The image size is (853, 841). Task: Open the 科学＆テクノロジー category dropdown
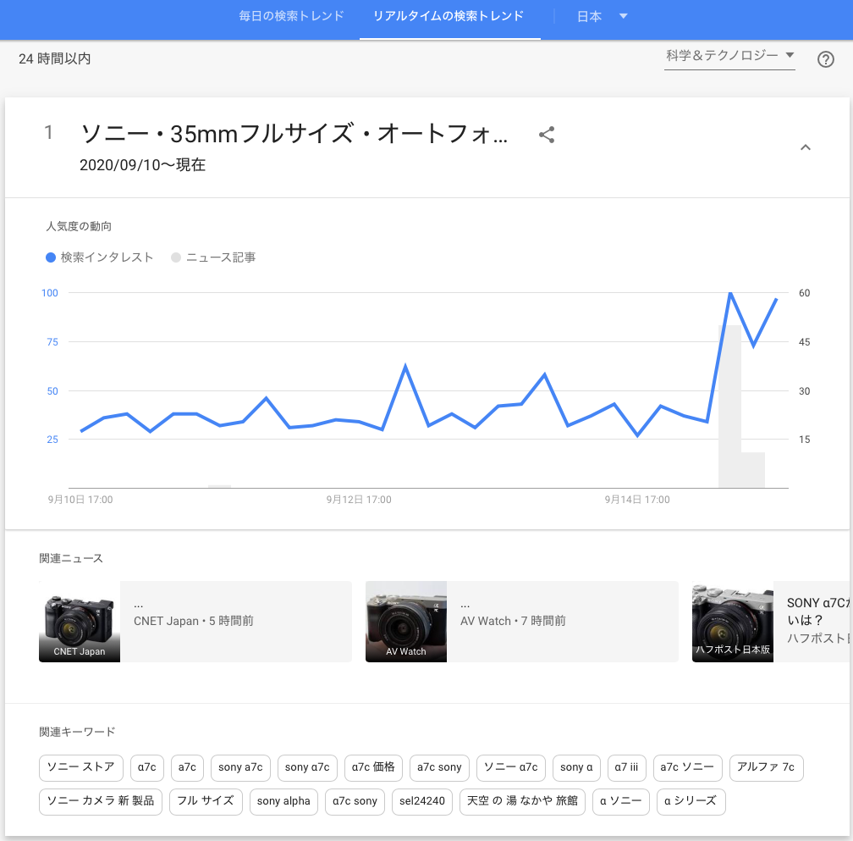tap(729, 56)
